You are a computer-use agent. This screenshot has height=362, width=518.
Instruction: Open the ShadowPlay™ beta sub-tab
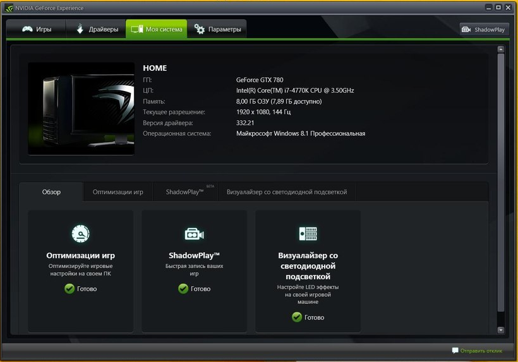(x=185, y=192)
